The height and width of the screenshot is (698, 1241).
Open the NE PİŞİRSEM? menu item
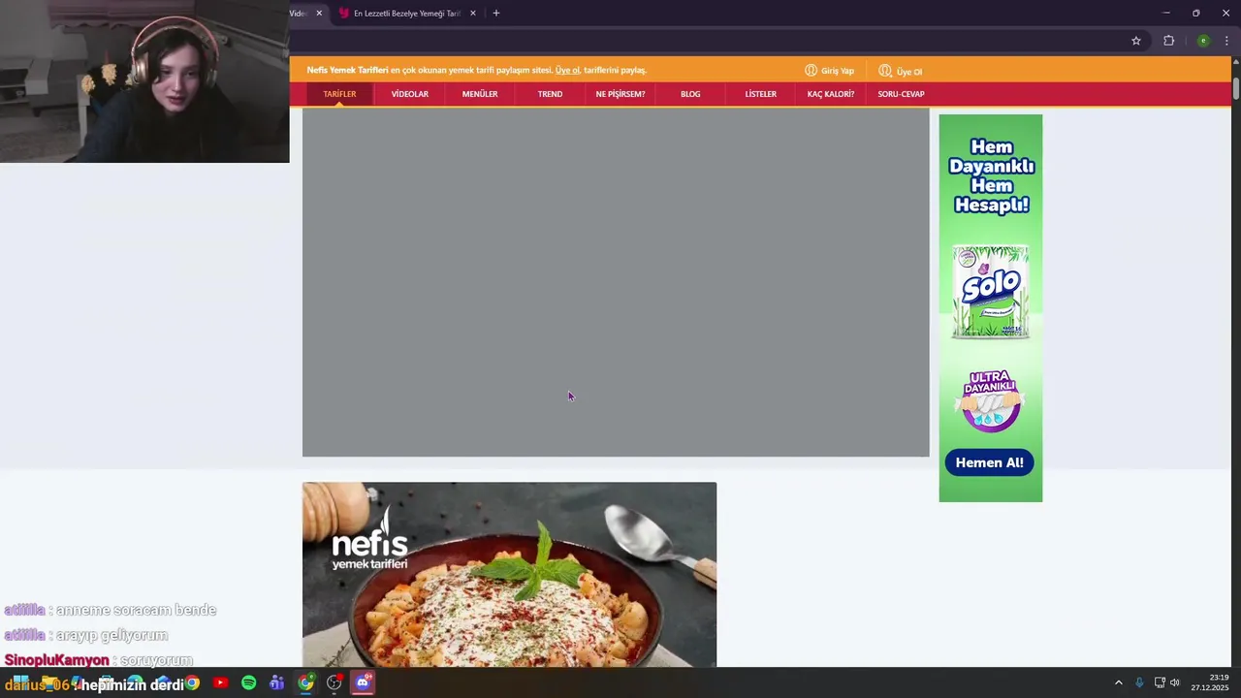[x=620, y=94]
